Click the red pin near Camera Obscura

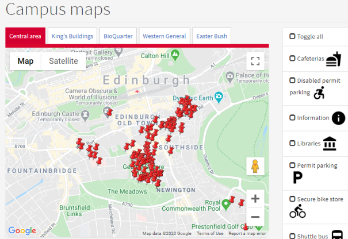(x=109, y=112)
